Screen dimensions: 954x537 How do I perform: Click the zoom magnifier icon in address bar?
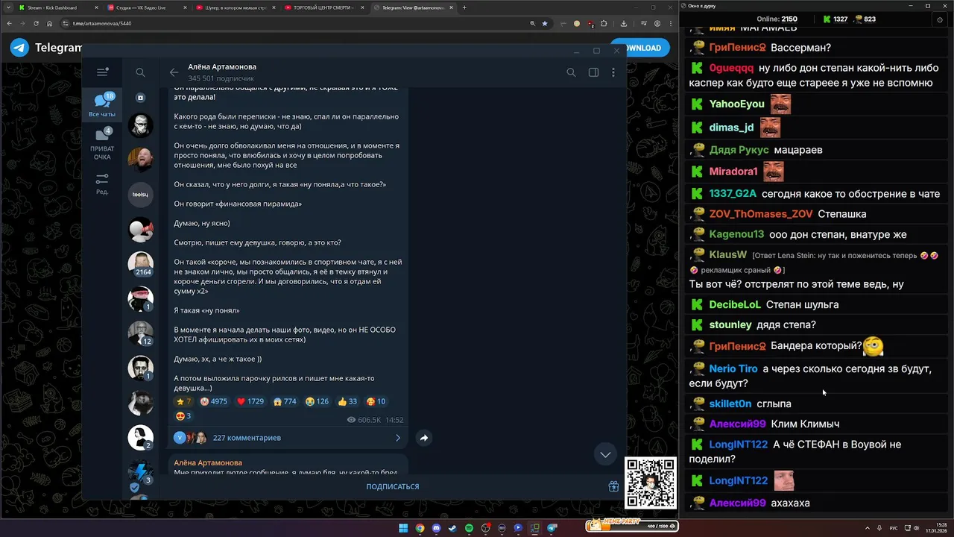532,23
